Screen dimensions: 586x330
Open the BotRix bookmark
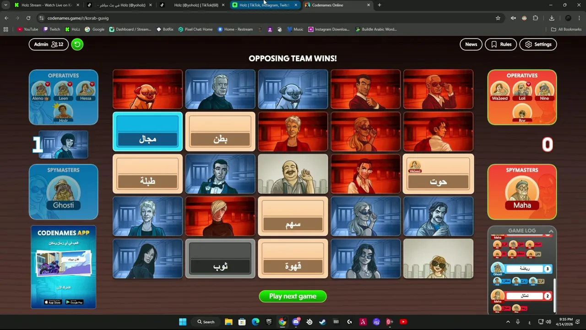[x=165, y=29]
